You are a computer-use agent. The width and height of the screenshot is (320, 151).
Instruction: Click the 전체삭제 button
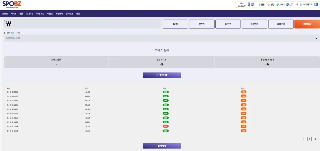tap(162, 146)
